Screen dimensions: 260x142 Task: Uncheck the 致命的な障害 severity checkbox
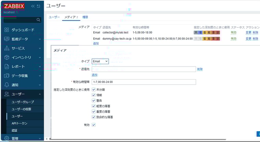click(94, 117)
